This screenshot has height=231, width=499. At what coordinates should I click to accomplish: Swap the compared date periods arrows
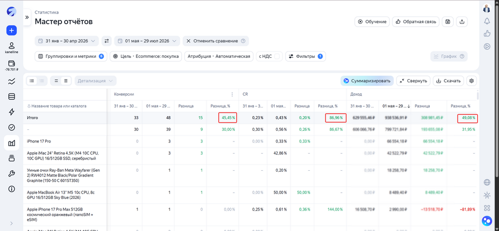click(107, 41)
